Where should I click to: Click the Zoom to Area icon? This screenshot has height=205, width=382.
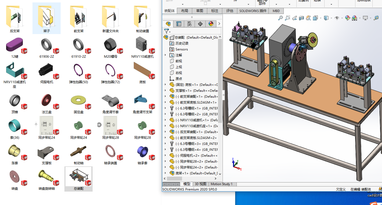(287, 18)
